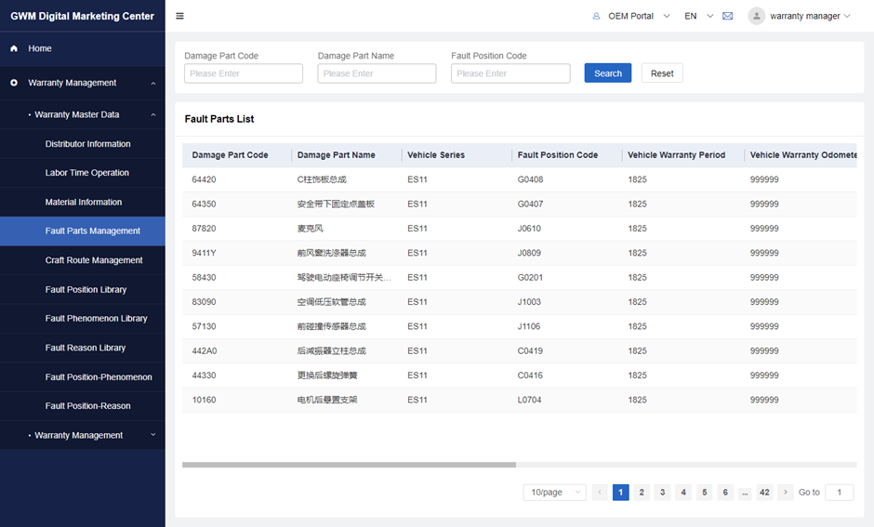Open Fault Reason Library menu item
This screenshot has width=874, height=527.
(83, 348)
